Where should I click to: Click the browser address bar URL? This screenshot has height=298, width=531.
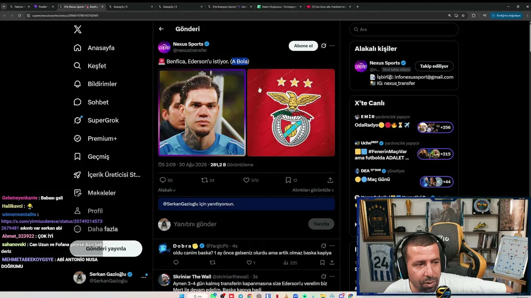point(65,15)
